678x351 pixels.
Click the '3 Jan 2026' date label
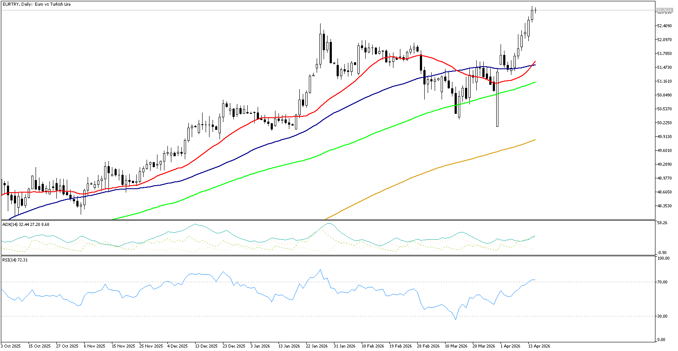coord(261,346)
